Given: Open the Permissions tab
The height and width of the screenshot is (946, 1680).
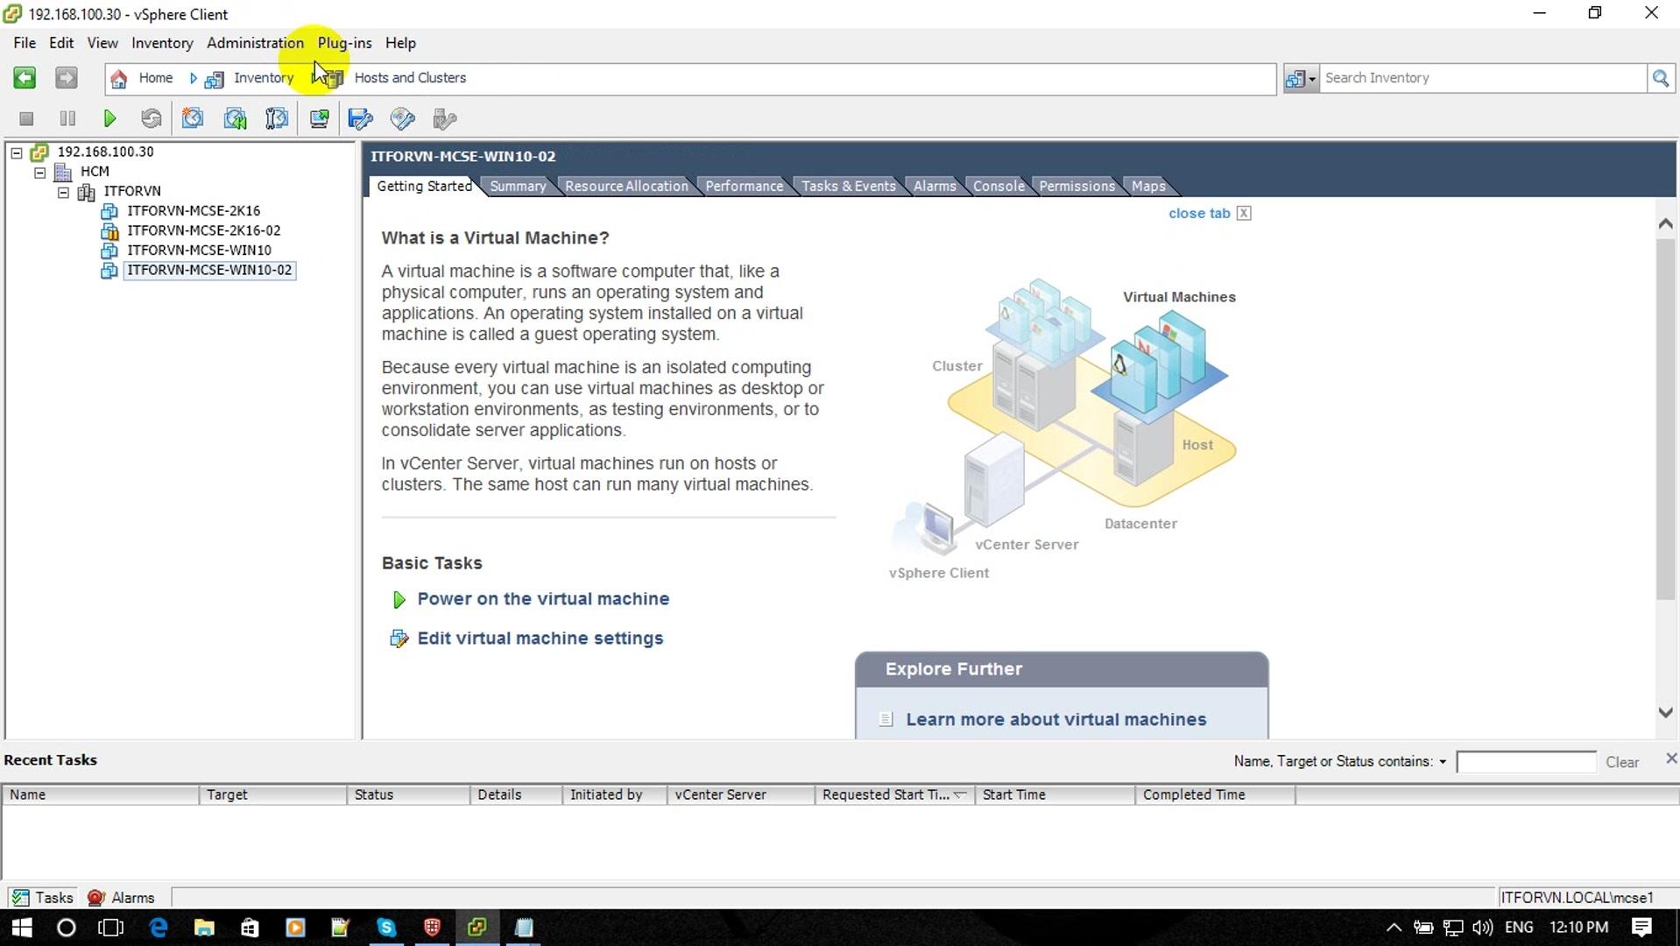Looking at the screenshot, I should [1076, 186].
